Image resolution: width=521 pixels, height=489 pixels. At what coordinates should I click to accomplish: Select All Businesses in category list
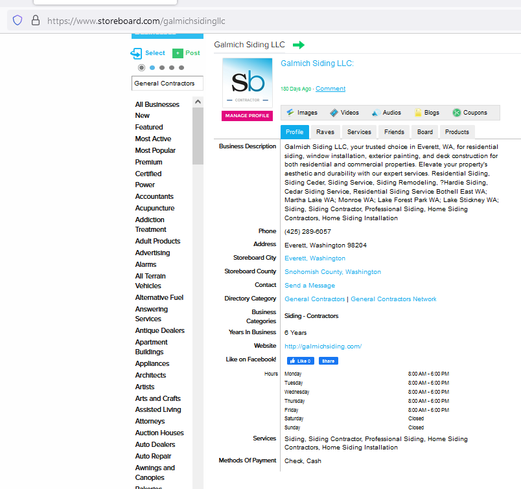click(x=157, y=104)
